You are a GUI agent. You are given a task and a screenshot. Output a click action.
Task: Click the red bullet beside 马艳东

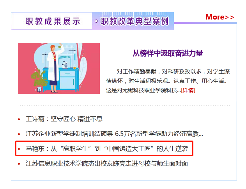coord(19,149)
